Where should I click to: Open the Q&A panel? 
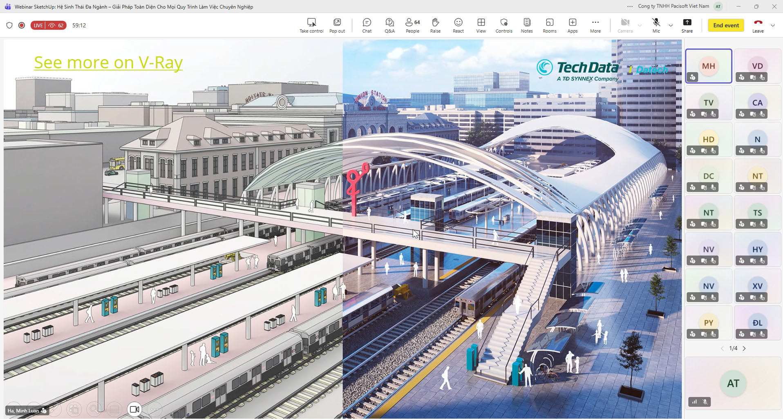pos(389,25)
